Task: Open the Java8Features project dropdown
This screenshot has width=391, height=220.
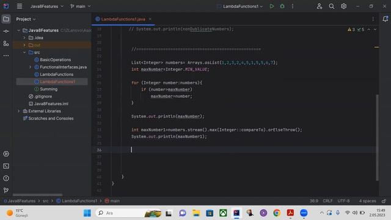Action: coord(47,6)
